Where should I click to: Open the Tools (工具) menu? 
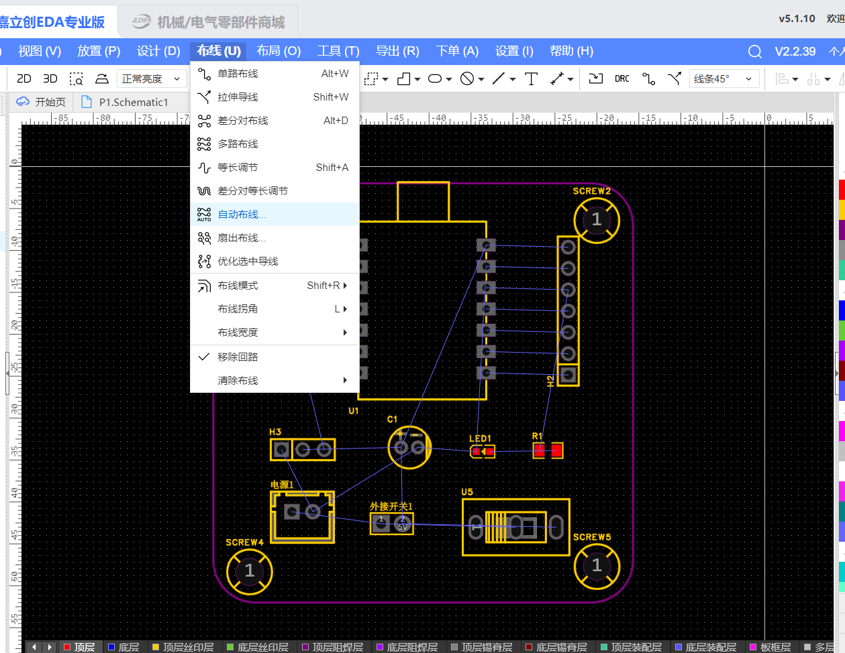(x=338, y=51)
